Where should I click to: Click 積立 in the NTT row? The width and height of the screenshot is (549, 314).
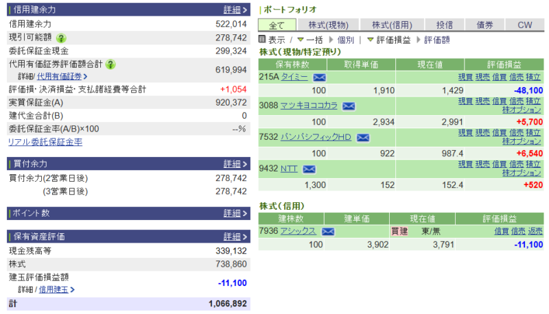[x=533, y=165]
